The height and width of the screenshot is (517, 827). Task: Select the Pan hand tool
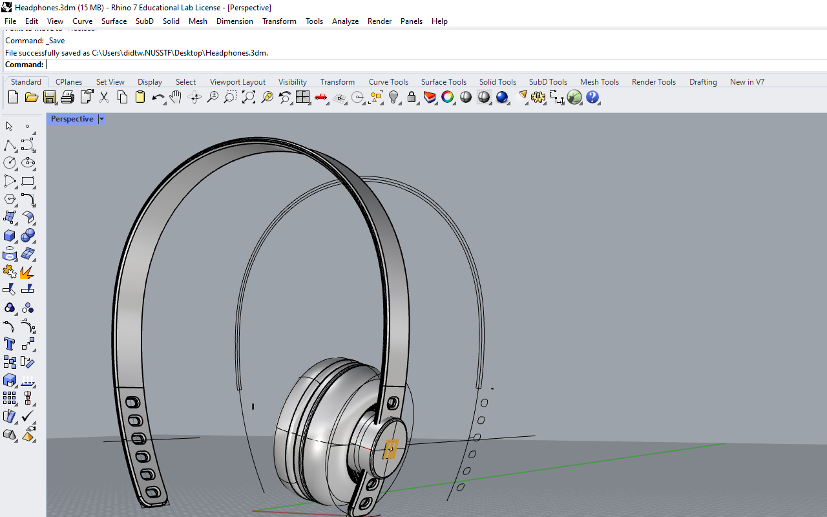[x=176, y=98]
